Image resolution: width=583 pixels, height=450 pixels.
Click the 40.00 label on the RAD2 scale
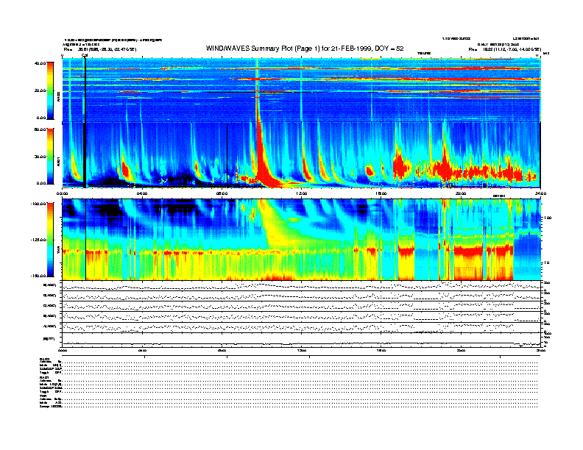[40, 63]
